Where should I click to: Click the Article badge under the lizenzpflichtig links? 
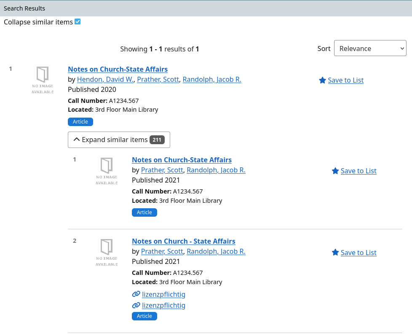[x=144, y=316]
